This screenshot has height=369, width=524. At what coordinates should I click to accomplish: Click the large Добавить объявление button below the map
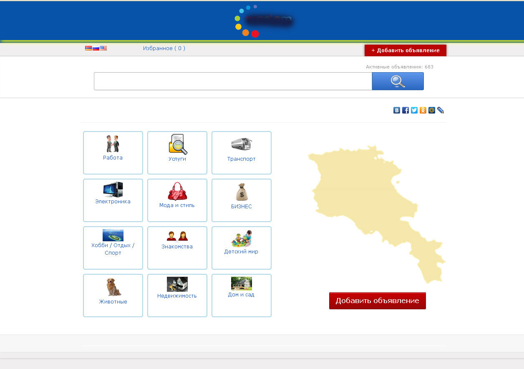pos(378,301)
